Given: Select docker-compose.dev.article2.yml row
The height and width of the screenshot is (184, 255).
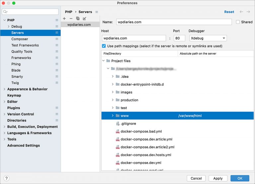Looking at the screenshot, I should pyautogui.click(x=177, y=147).
